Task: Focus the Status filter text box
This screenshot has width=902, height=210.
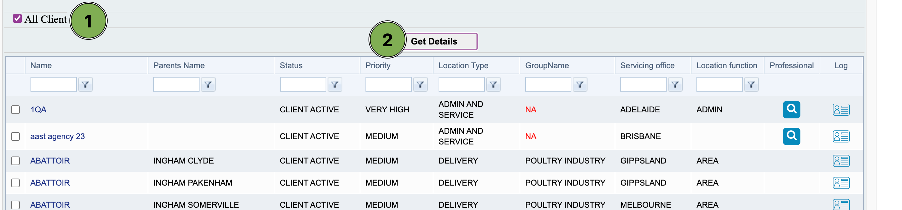Action: [x=303, y=85]
